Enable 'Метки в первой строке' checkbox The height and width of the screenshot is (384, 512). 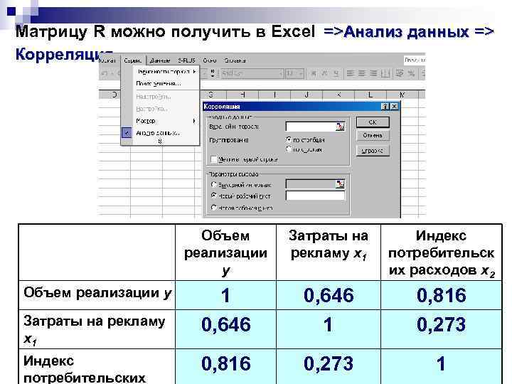[214, 159]
